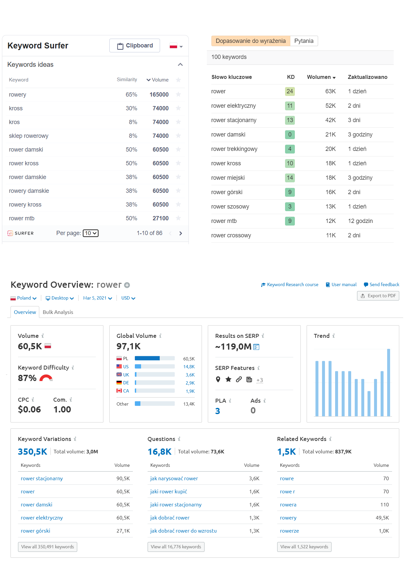Image resolution: width=413 pixels, height=565 pixels.
Task: Click the reviews star SERP feature icon
Action: click(228, 379)
